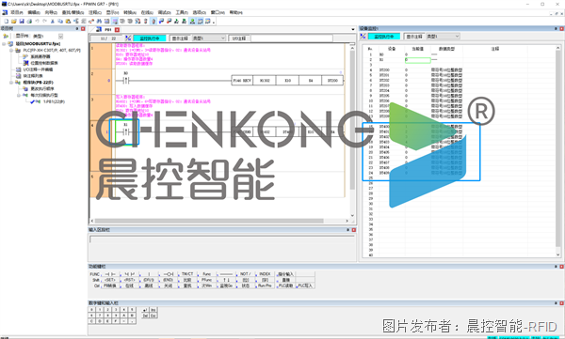Click the Run/Pro mode button
This screenshot has width=565, height=339.
(265, 285)
